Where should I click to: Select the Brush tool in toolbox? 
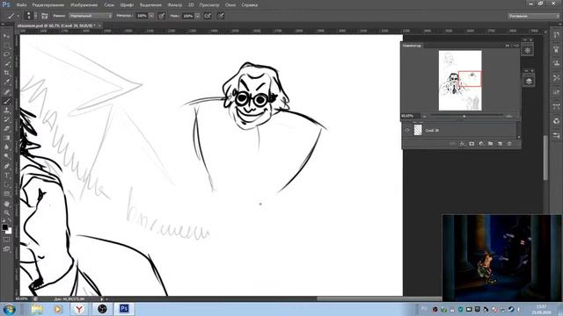point(6,101)
